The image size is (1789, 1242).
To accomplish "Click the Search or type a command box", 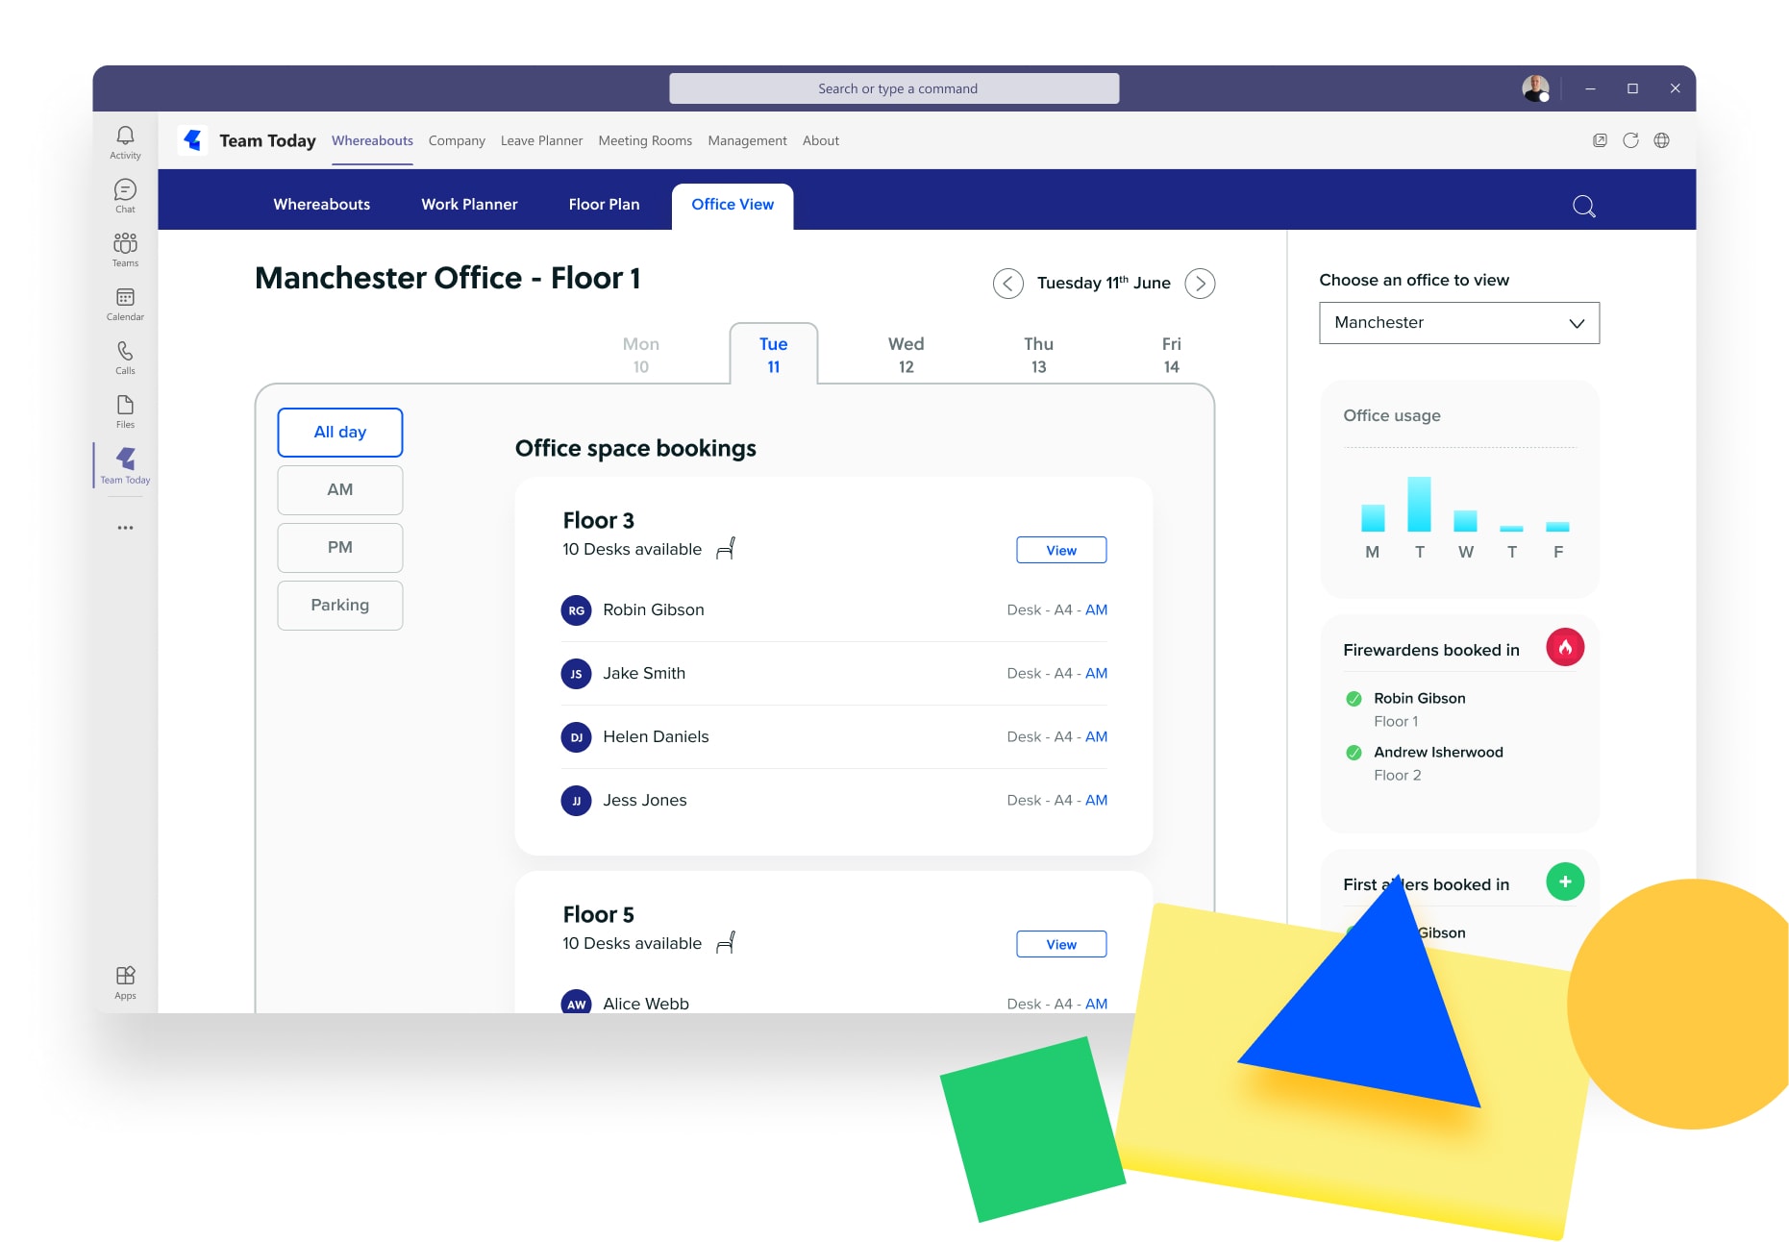I will tap(894, 88).
